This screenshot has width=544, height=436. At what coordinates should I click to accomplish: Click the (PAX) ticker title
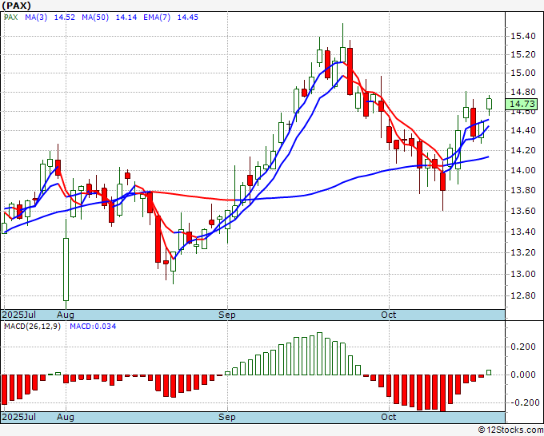coord(18,6)
